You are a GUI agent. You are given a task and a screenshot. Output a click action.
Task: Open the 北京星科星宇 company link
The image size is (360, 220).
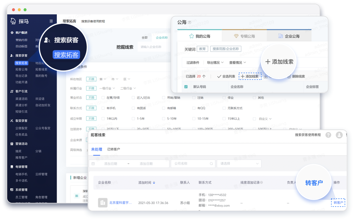coord(120,203)
